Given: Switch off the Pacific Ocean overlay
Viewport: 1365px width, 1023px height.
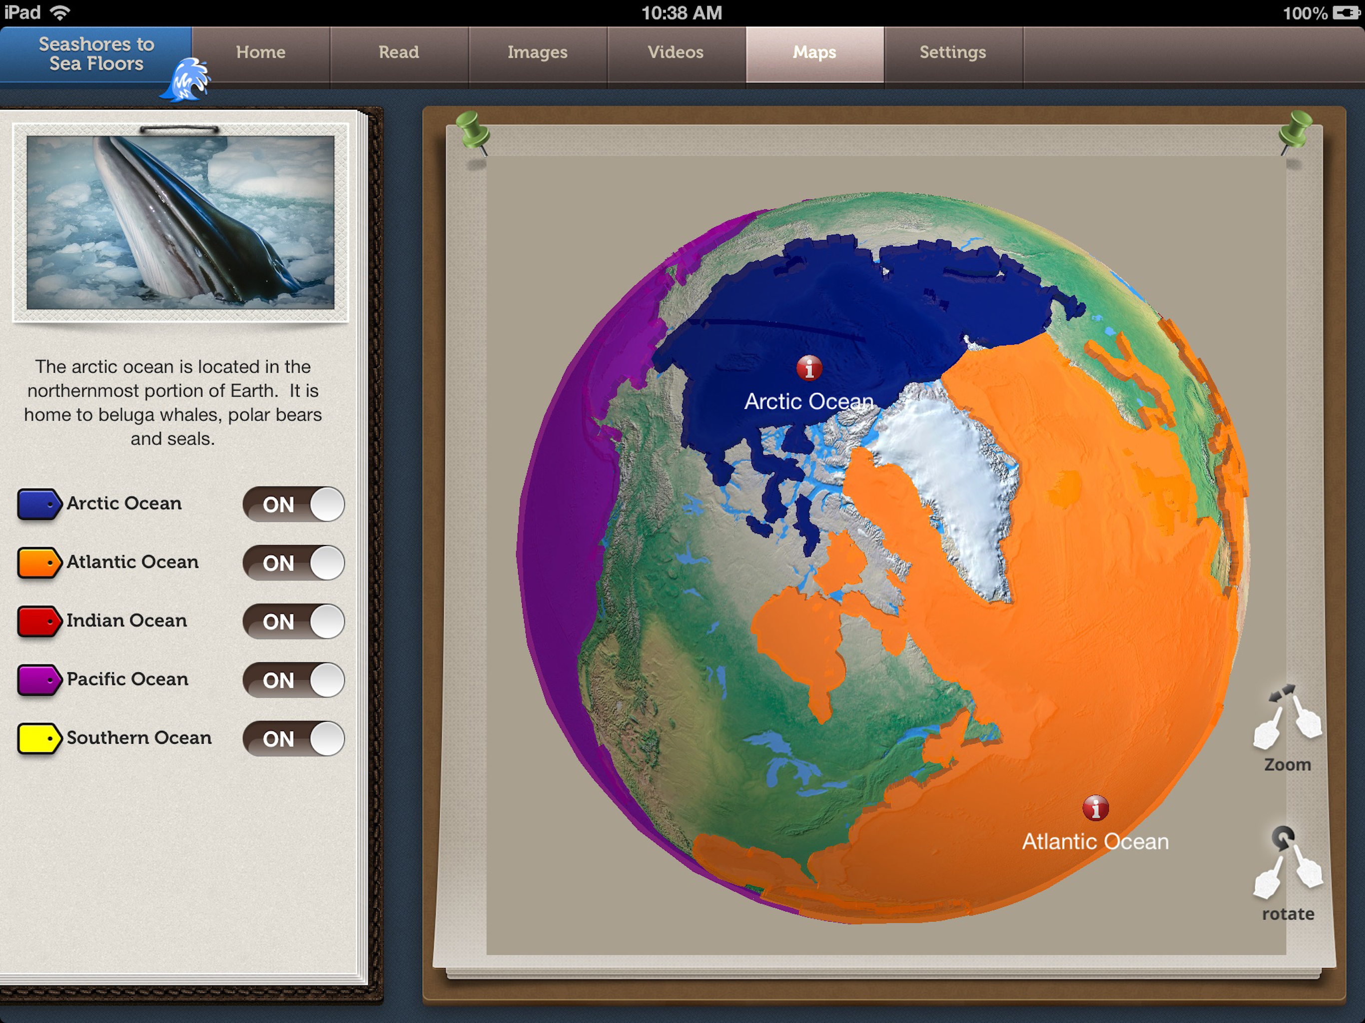Looking at the screenshot, I should (293, 680).
